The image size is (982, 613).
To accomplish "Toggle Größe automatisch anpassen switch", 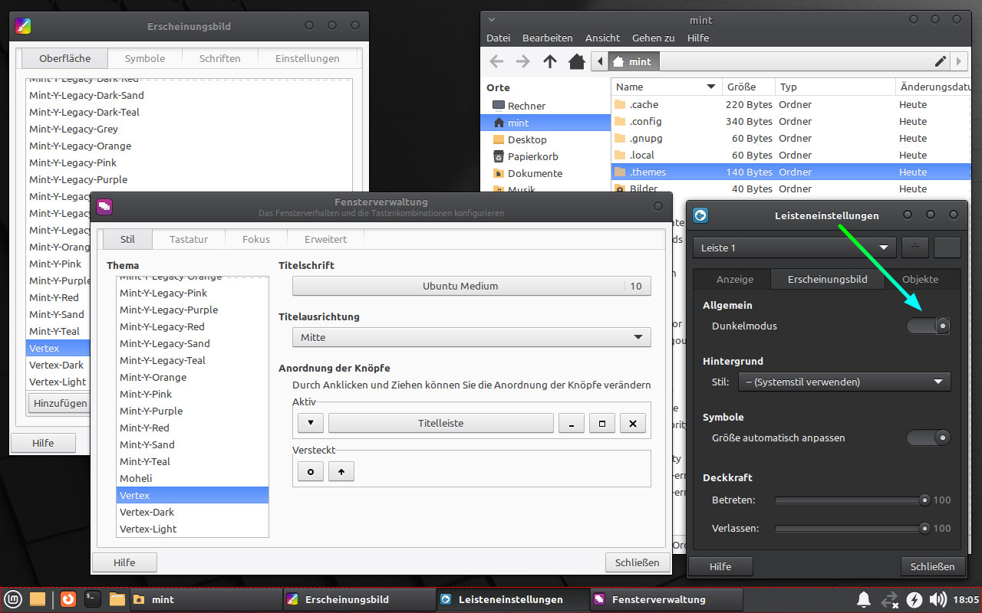I will pos(928,438).
